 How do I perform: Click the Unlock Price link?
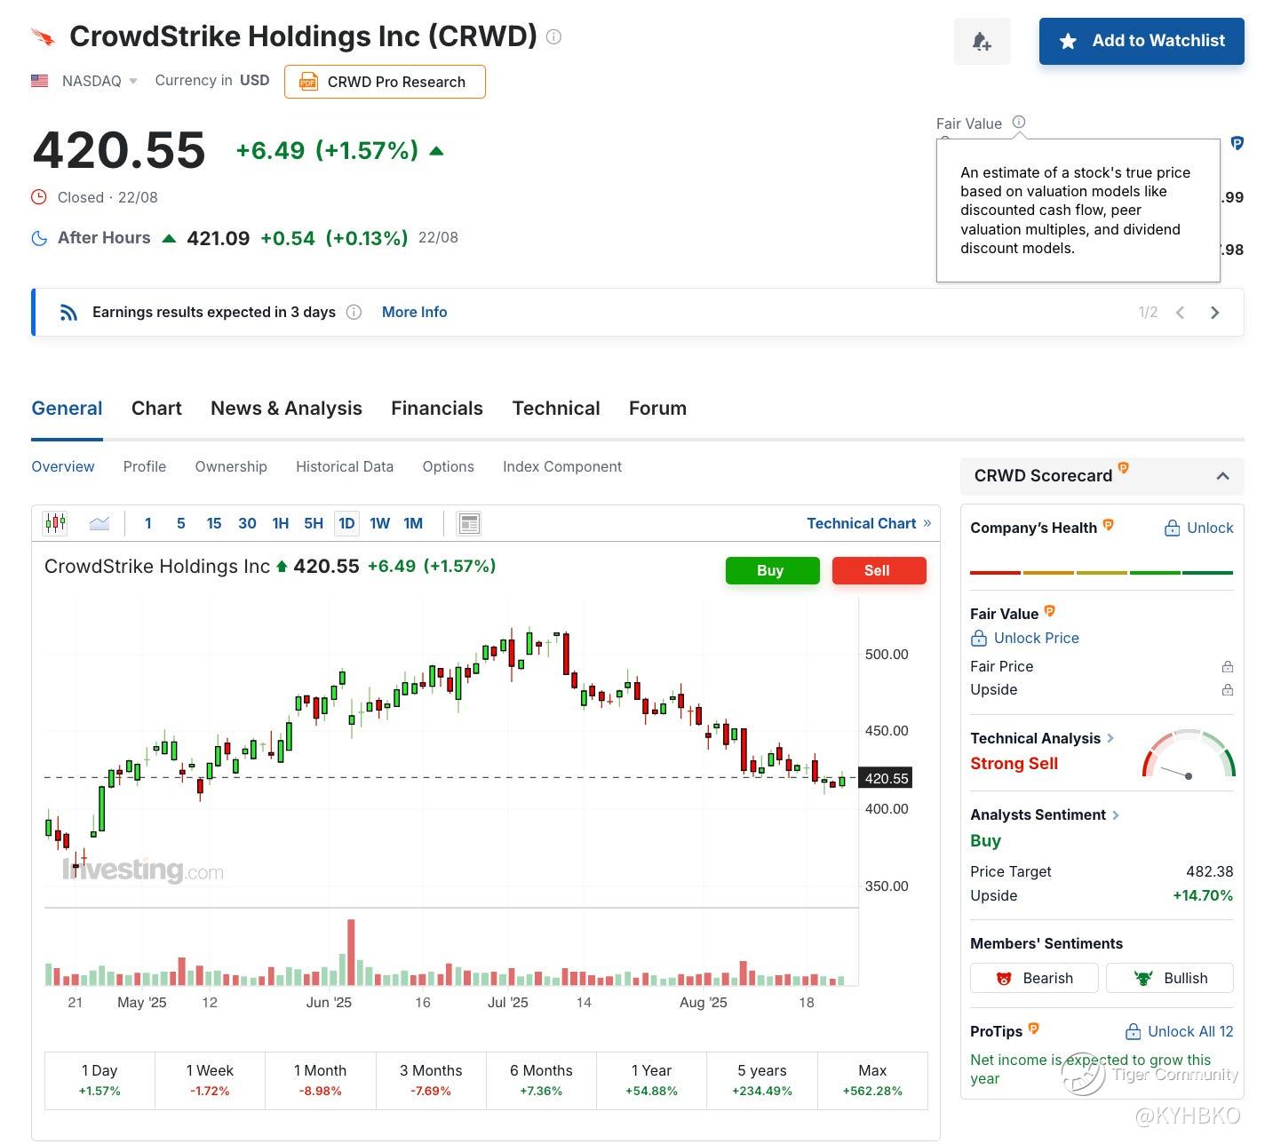tap(1024, 638)
